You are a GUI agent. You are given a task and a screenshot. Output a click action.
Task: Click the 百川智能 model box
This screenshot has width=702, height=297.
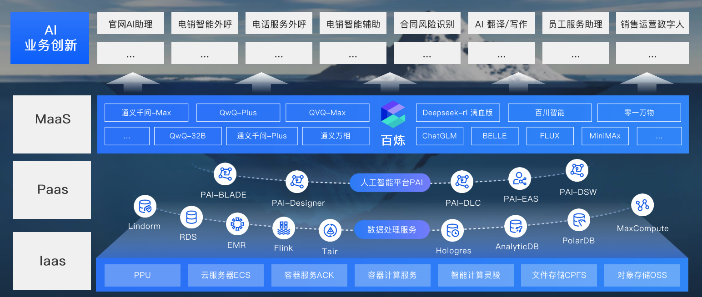click(x=550, y=113)
